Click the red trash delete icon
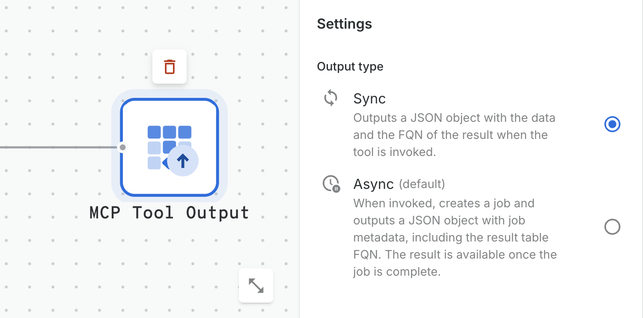The image size is (643, 318). 170,67
